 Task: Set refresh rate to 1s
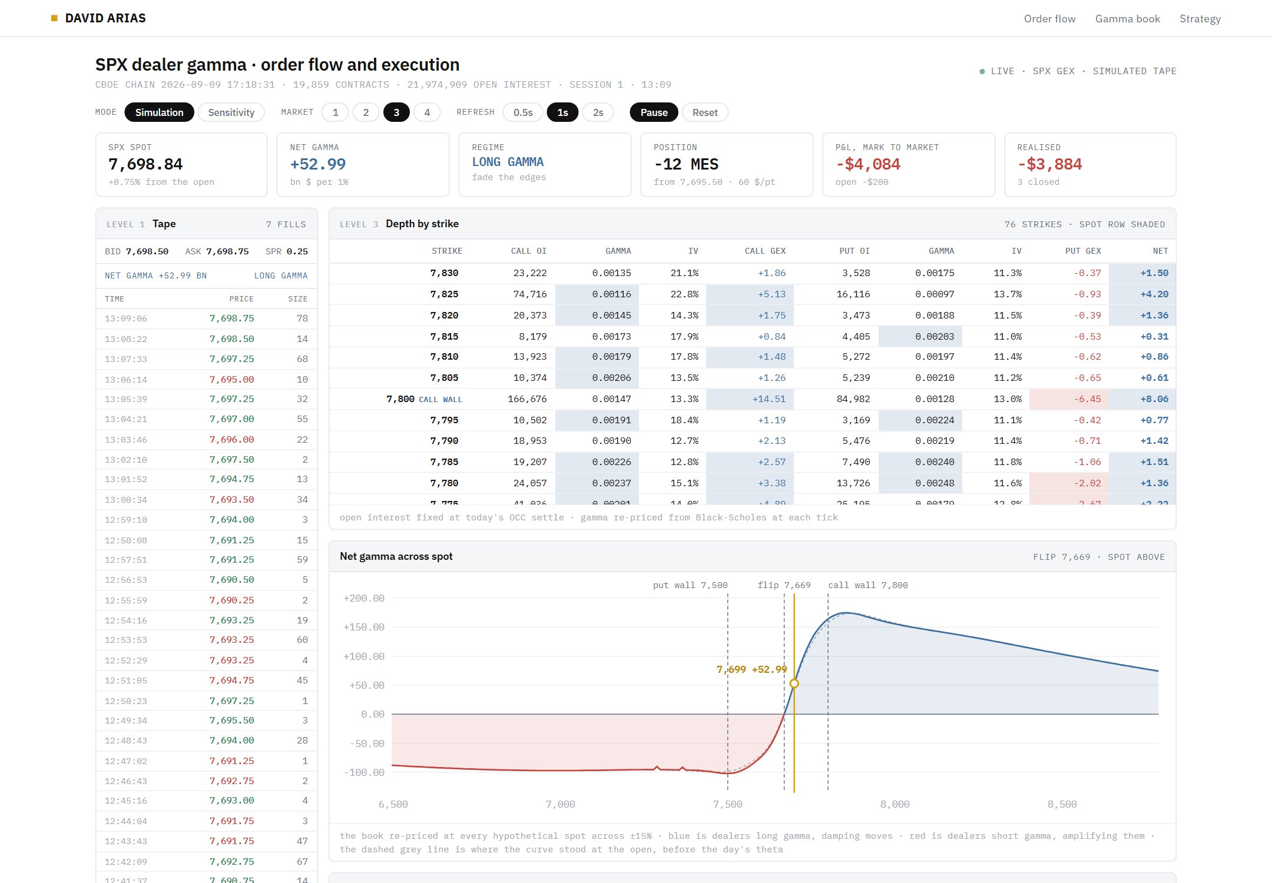point(562,112)
